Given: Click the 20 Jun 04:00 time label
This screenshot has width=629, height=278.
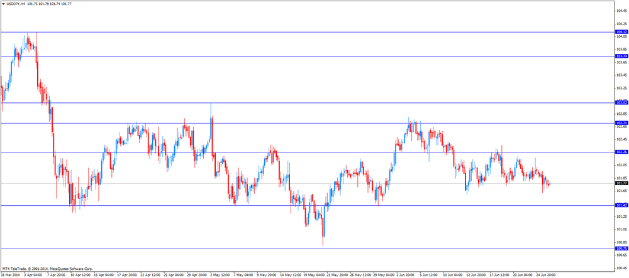Looking at the screenshot, I should pyautogui.click(x=522, y=275).
